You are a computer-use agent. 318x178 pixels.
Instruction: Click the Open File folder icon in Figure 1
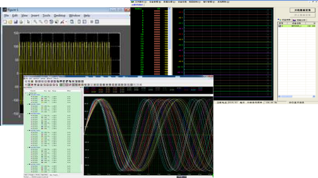click(10, 22)
